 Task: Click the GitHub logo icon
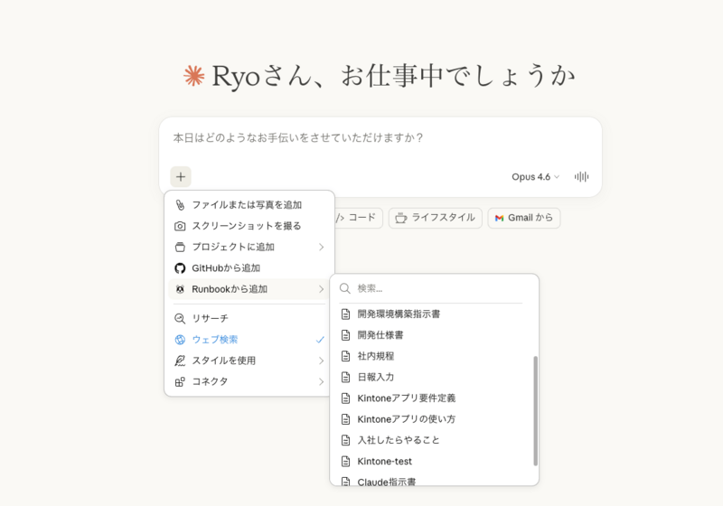[180, 268]
